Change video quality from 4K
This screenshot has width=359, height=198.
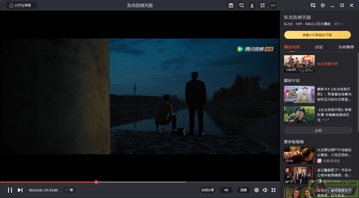coord(226,190)
